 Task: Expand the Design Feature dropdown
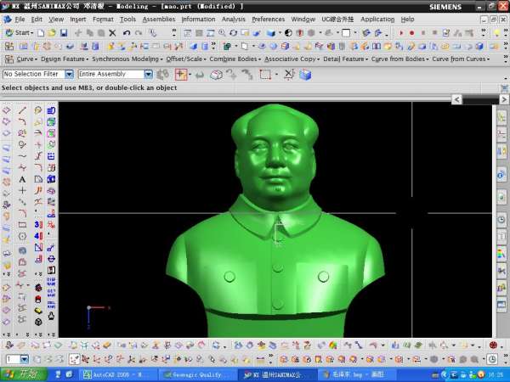pos(65,59)
